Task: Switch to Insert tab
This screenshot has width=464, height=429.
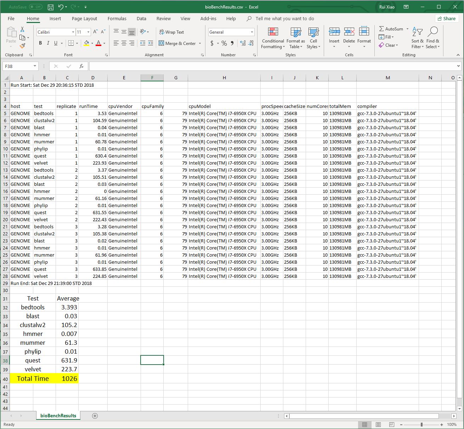Action: point(55,18)
